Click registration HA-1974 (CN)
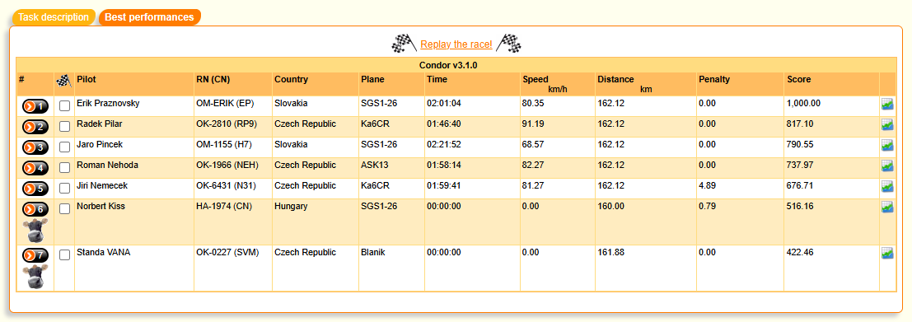912x322 pixels. pos(225,207)
